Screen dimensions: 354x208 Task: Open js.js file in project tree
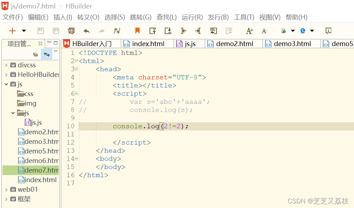(x=33, y=122)
